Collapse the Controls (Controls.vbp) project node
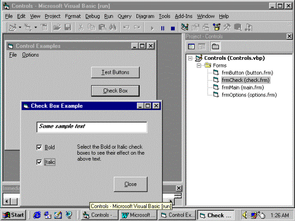The height and width of the screenshot is (221, 295). 190,58
